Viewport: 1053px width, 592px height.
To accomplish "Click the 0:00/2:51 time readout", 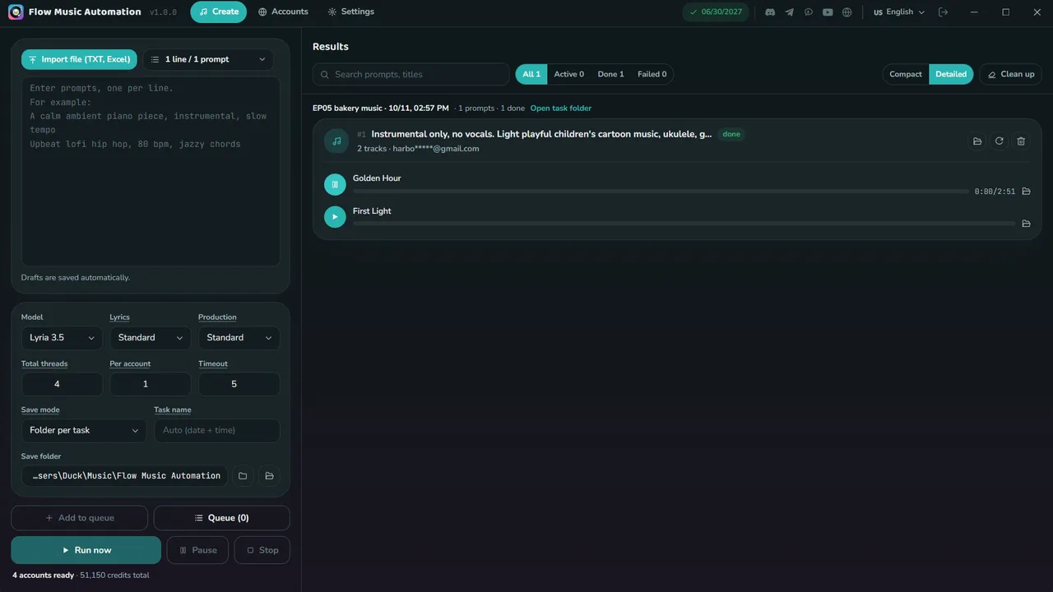I will pyautogui.click(x=995, y=192).
